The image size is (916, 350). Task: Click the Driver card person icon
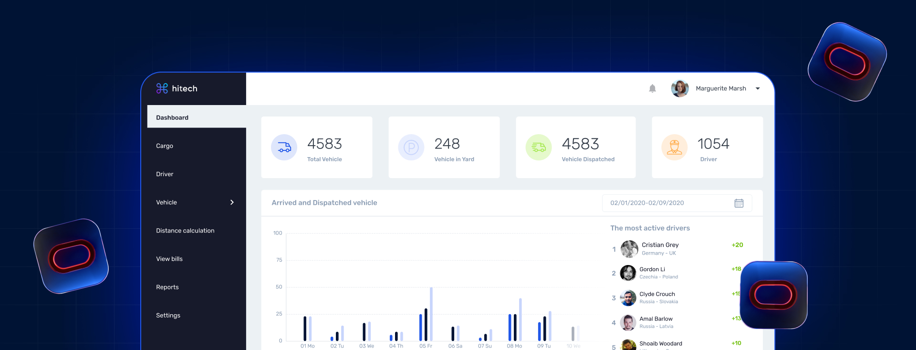(x=674, y=147)
